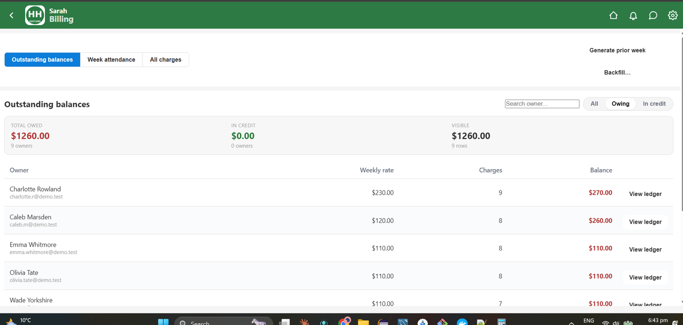Click olivia.tate@demo.test email

pyautogui.click(x=35, y=280)
